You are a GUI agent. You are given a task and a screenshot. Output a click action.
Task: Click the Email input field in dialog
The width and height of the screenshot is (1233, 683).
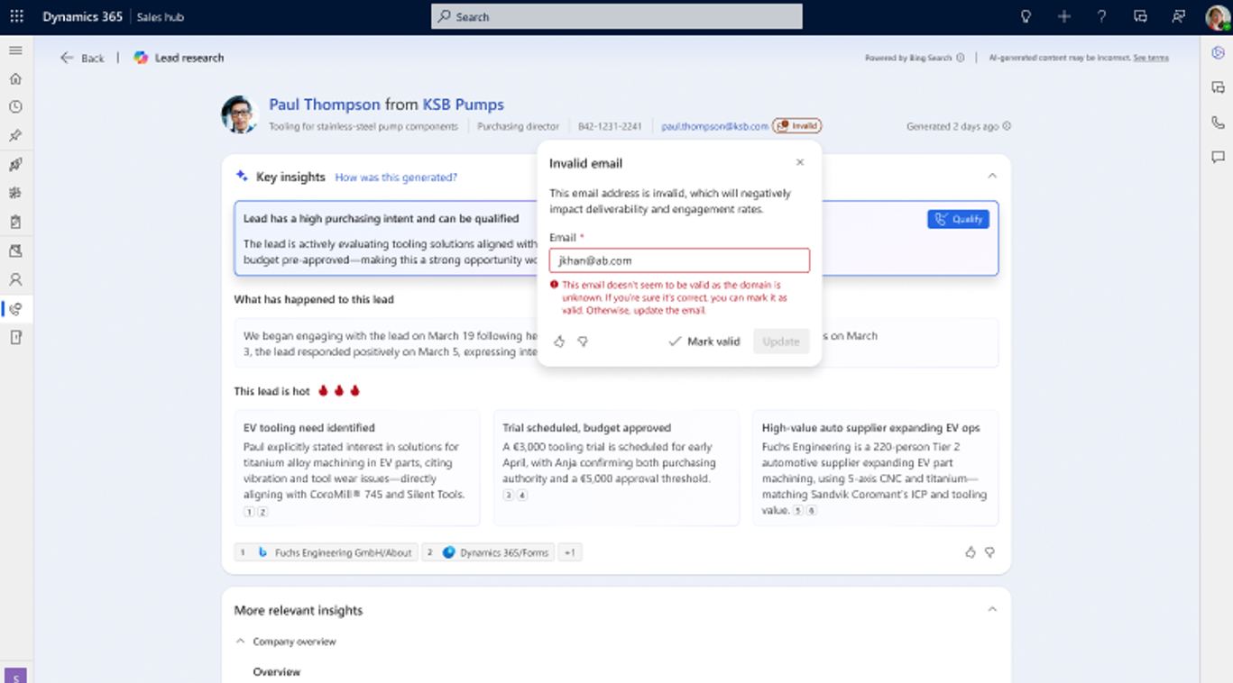pos(679,260)
